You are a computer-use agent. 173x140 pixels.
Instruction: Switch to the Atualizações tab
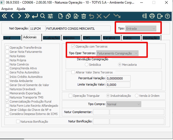(x=51, y=38)
